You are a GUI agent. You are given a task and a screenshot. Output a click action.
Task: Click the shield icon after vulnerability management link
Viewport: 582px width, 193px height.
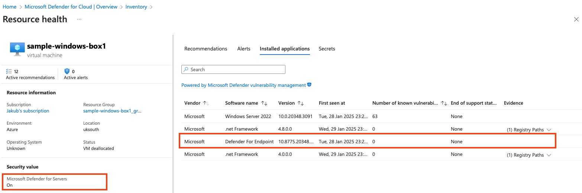309,85
